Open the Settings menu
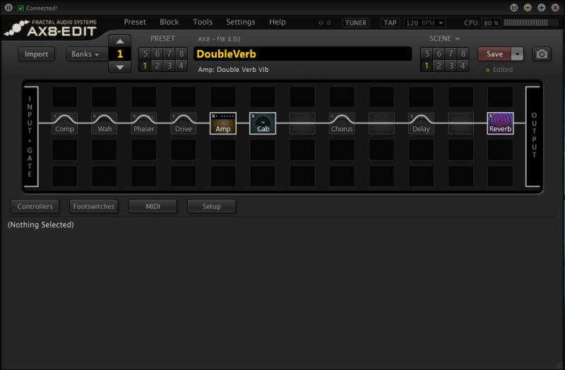 (240, 22)
